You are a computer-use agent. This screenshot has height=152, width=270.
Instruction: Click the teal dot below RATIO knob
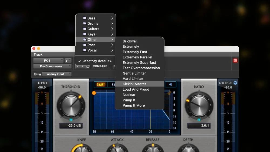click(199, 120)
